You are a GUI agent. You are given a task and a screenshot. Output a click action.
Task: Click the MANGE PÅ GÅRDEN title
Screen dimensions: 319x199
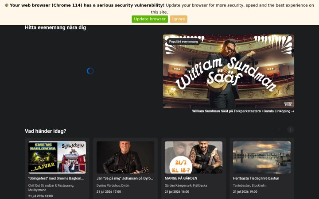(181, 178)
